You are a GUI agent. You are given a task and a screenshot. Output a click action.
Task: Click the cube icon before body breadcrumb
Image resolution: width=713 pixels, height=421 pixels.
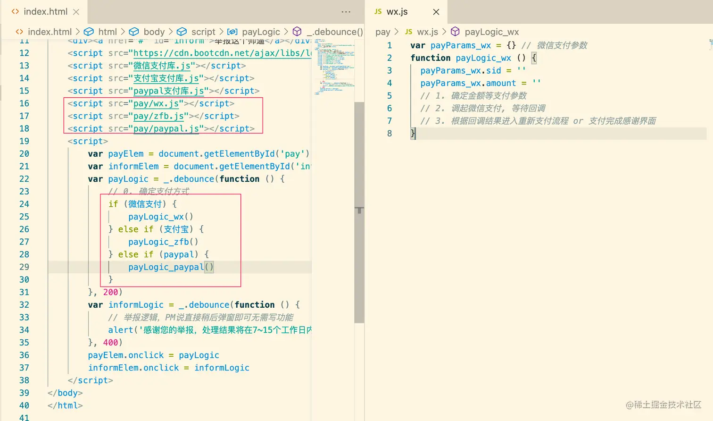[134, 32]
